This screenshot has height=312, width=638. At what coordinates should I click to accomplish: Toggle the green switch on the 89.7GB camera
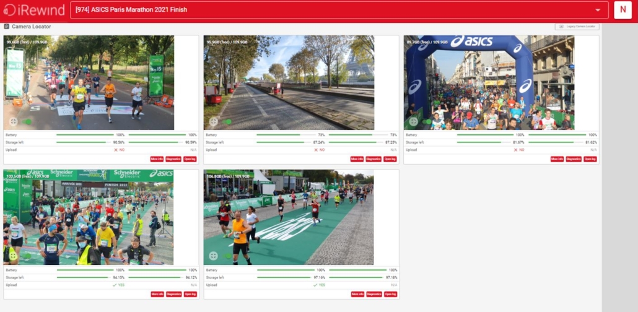427,121
